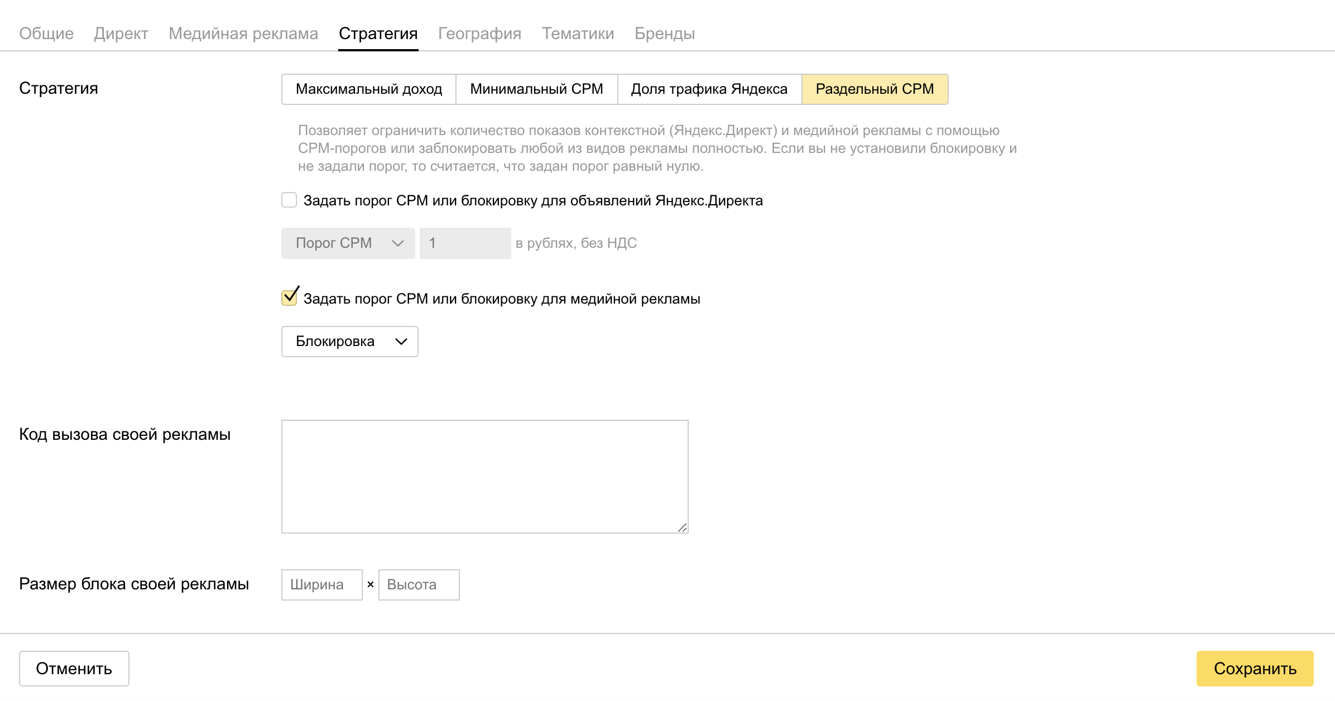Select the Доля трафика Яндекса strategy

coord(709,89)
